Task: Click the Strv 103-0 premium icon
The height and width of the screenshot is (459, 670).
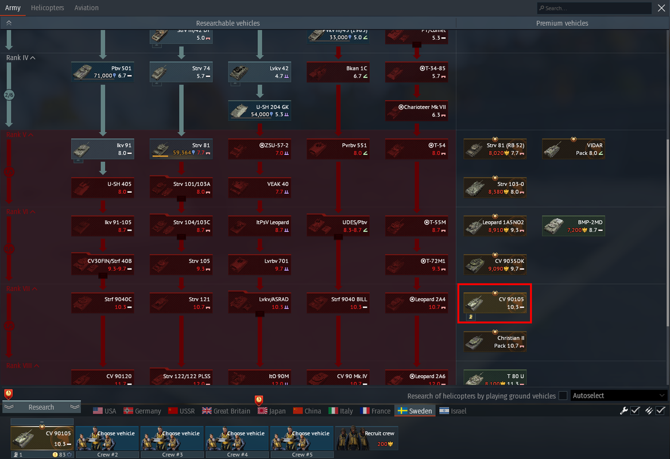Action: coord(474,188)
